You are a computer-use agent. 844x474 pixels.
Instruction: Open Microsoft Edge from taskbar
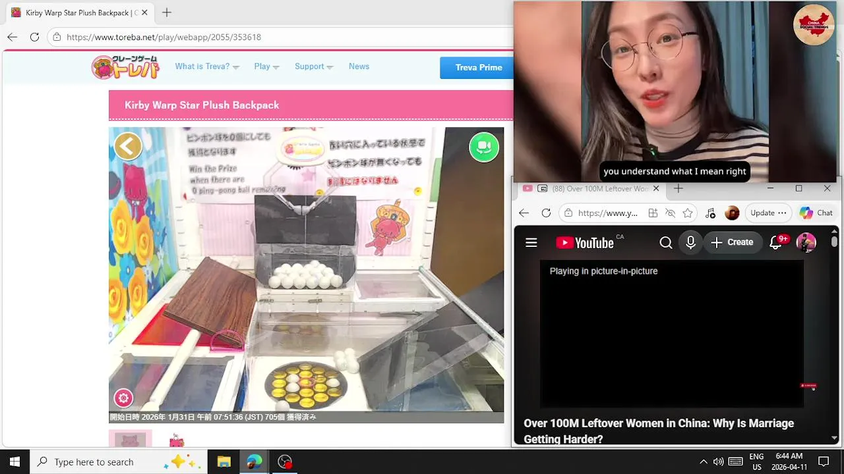pos(254,461)
